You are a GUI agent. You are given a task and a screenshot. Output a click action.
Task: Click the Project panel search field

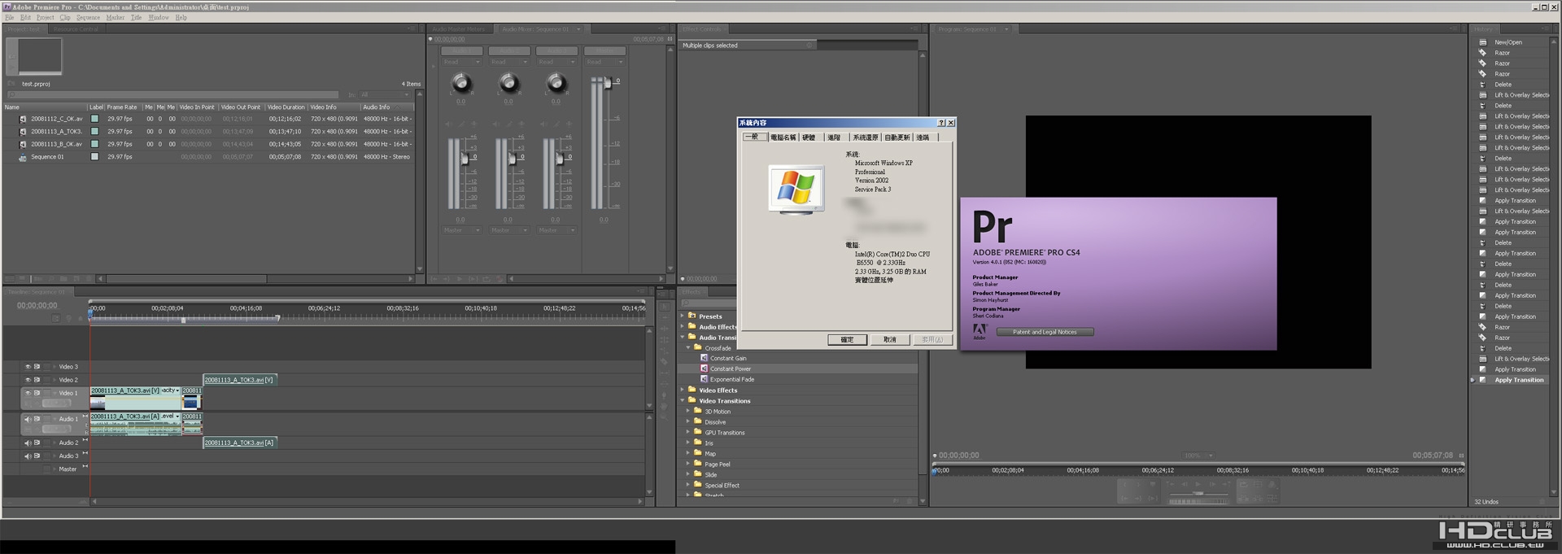[172, 95]
